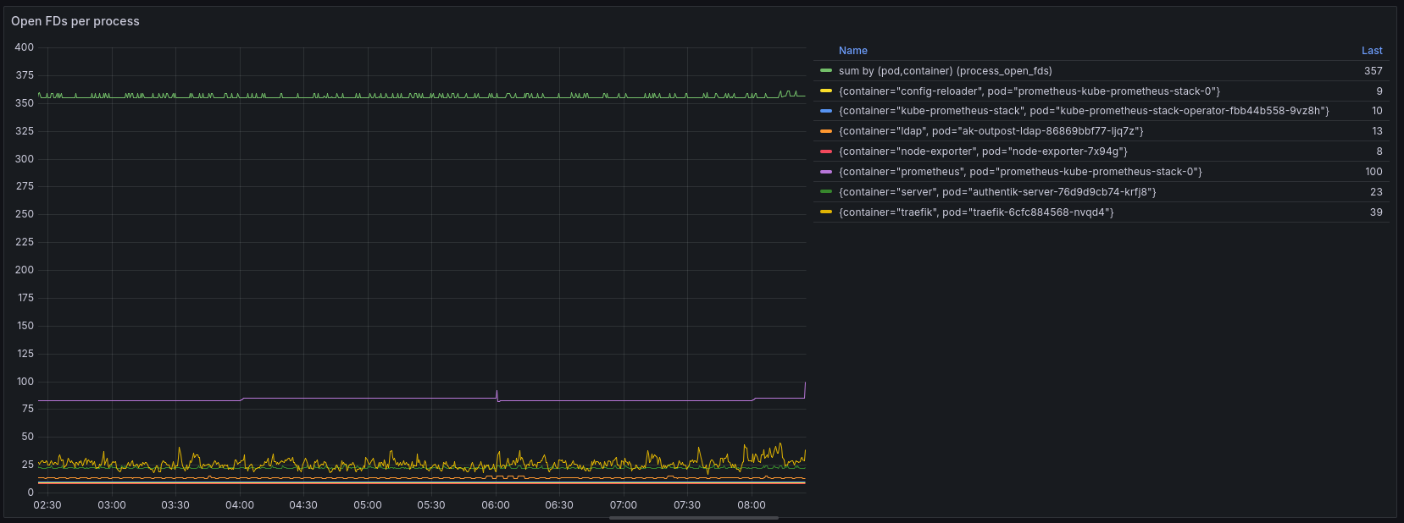Click Last value 9 for config-reloader row
The image size is (1404, 523).
pos(1379,91)
